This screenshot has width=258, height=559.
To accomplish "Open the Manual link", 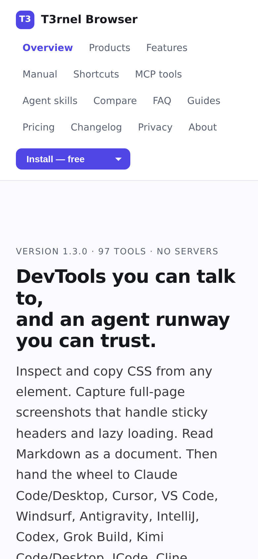I will click(x=40, y=74).
